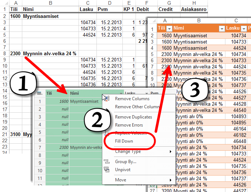Expand the Move submenu arrow
The image size is (251, 192).
170,180
